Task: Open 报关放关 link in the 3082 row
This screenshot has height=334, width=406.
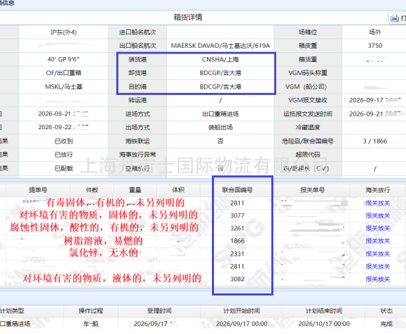Action: point(377,279)
